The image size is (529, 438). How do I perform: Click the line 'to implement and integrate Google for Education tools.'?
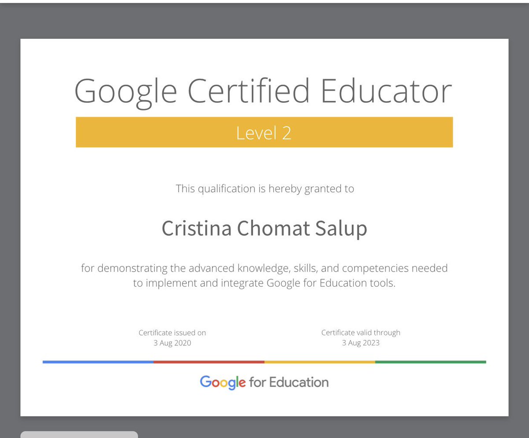point(264,283)
